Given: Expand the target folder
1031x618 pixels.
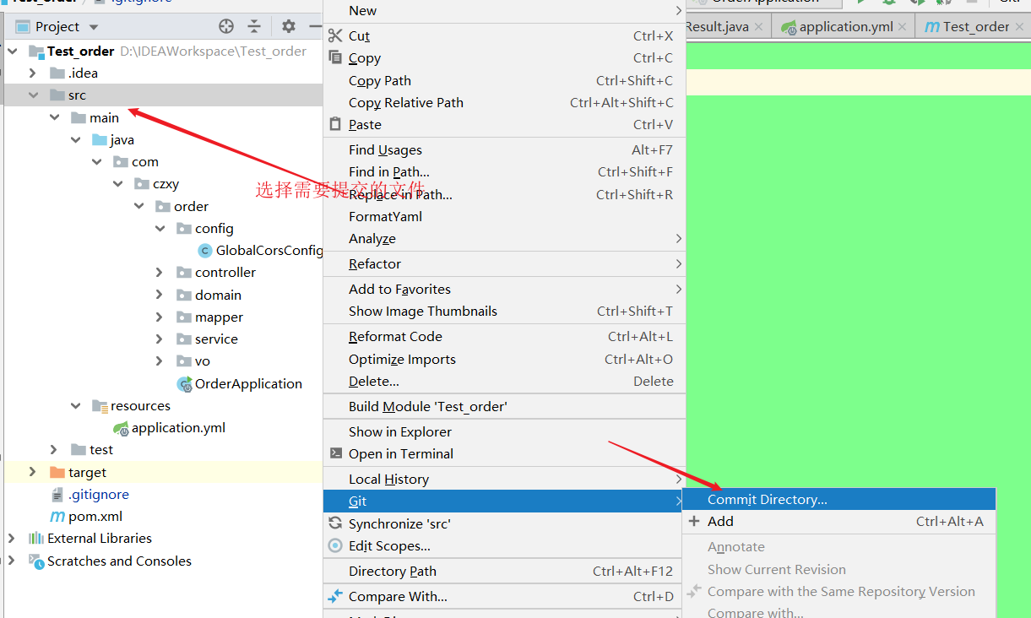Looking at the screenshot, I should pos(33,472).
